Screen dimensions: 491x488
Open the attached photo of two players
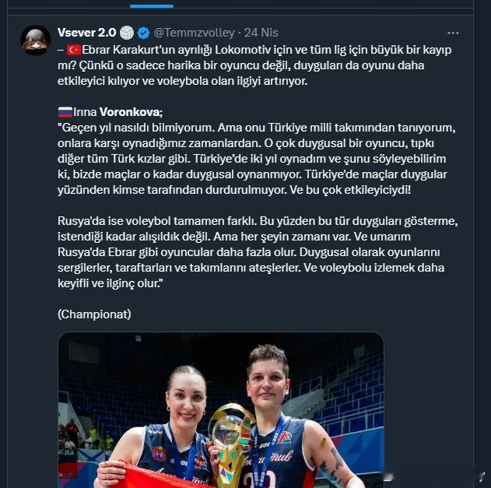click(221, 410)
